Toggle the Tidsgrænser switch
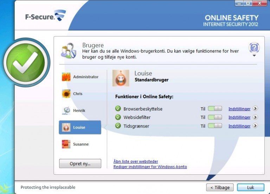 tap(215, 126)
